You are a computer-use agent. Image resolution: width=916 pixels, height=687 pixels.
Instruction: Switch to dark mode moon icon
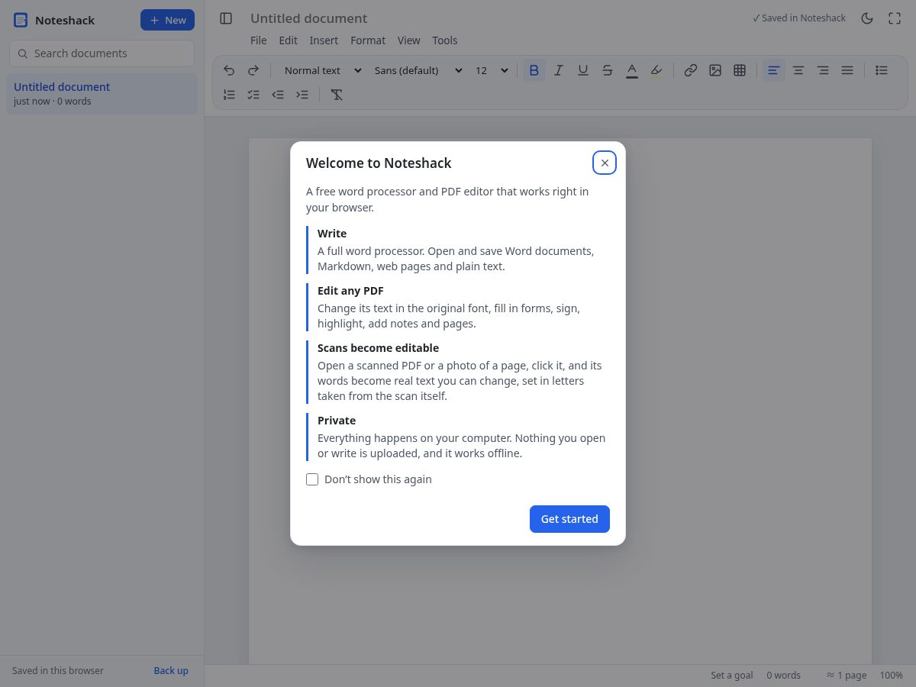pos(867,18)
